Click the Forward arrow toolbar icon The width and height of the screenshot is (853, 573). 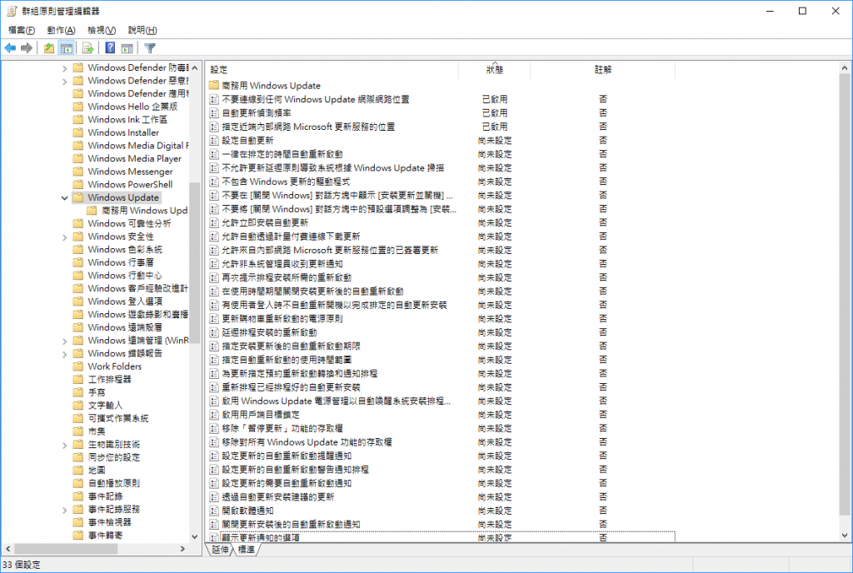point(27,48)
